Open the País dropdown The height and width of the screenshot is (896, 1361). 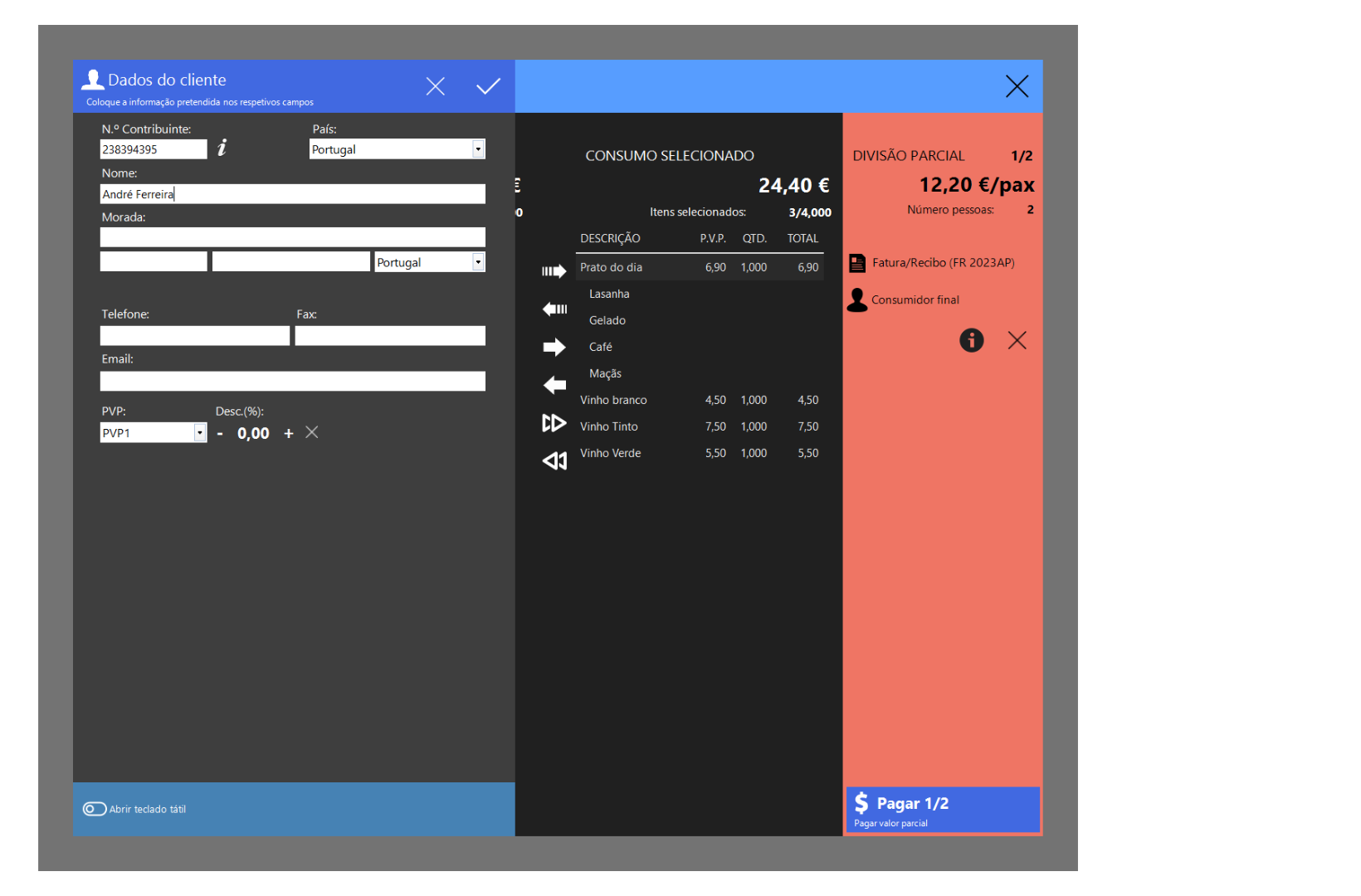click(478, 149)
